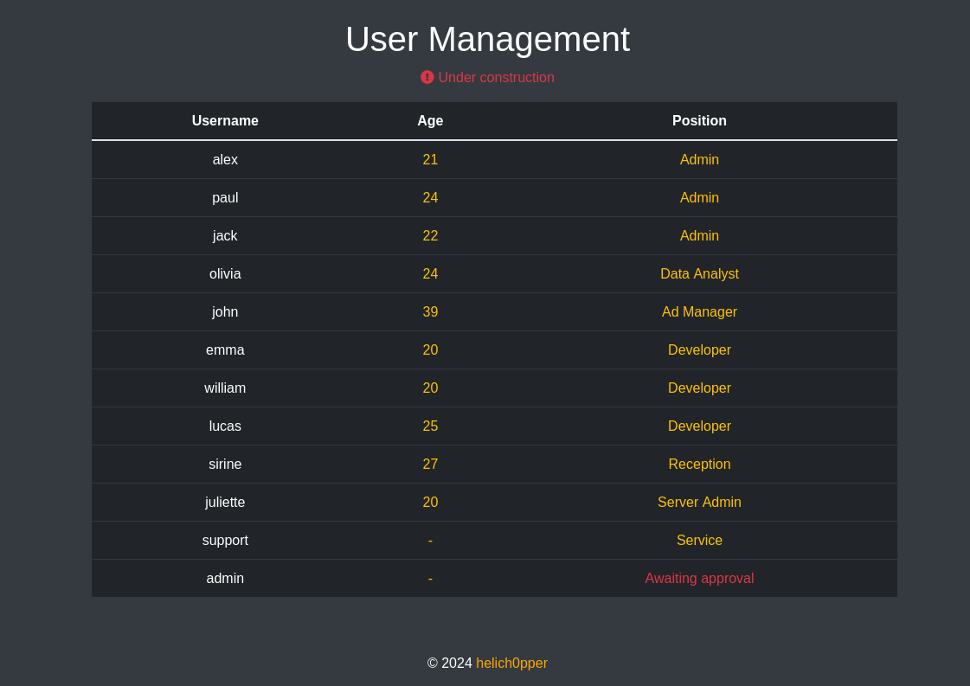Click the admin username cell

click(x=225, y=579)
